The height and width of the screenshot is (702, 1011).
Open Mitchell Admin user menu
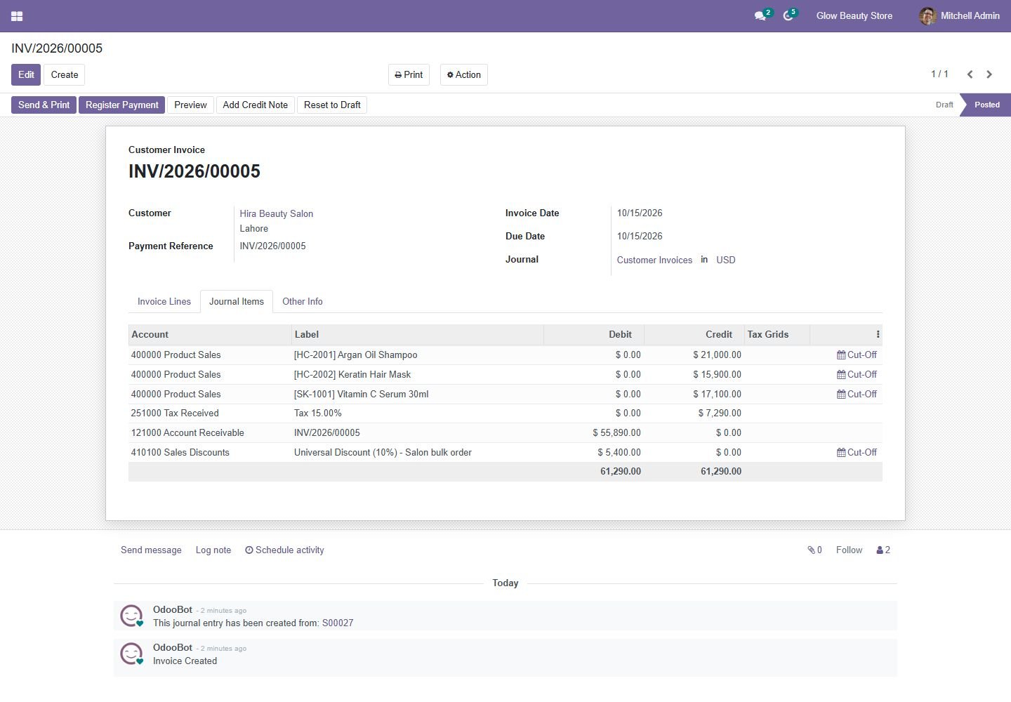click(960, 15)
